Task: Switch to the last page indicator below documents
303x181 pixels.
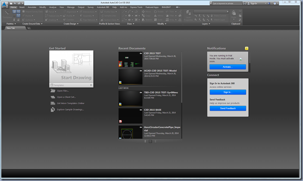Action: (156, 141)
